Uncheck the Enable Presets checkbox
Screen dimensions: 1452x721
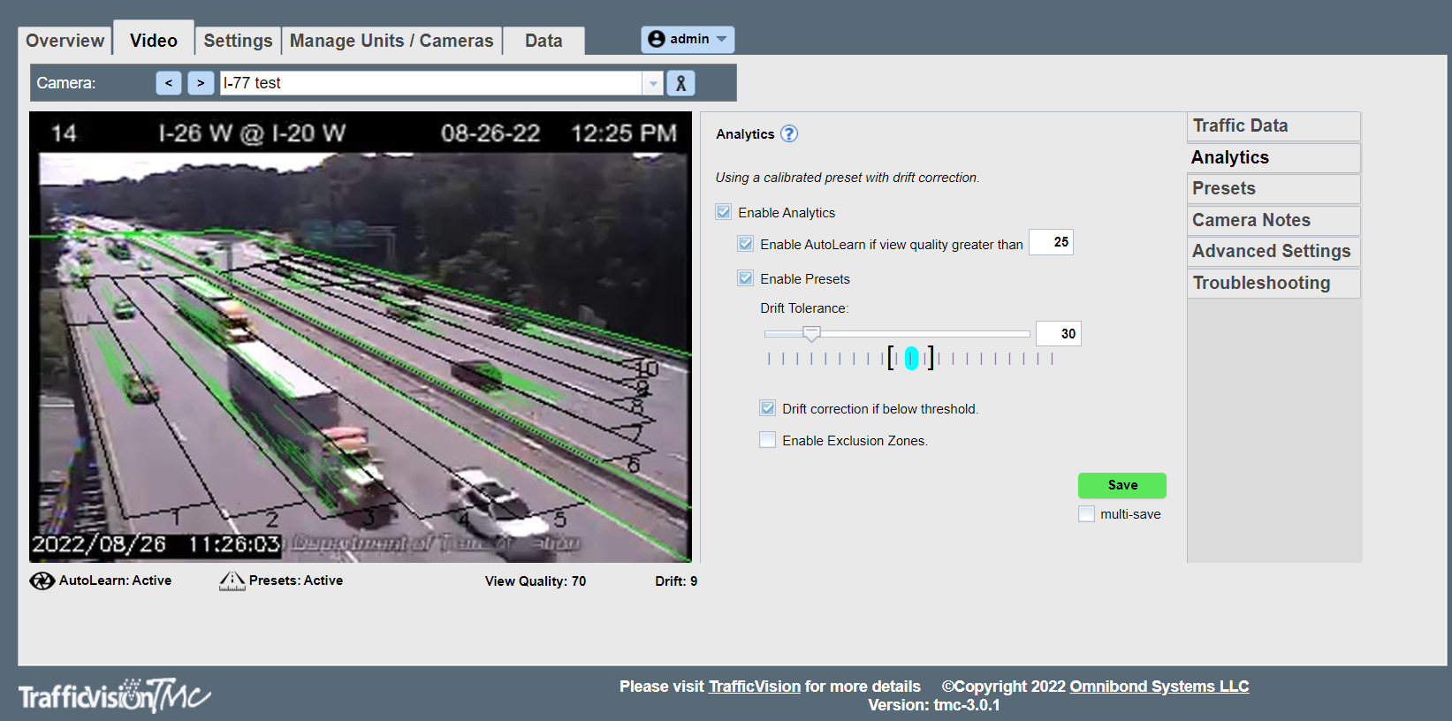[x=746, y=278]
